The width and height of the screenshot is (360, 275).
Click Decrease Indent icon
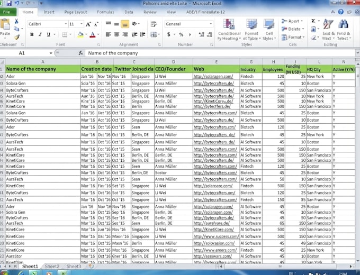(134, 34)
